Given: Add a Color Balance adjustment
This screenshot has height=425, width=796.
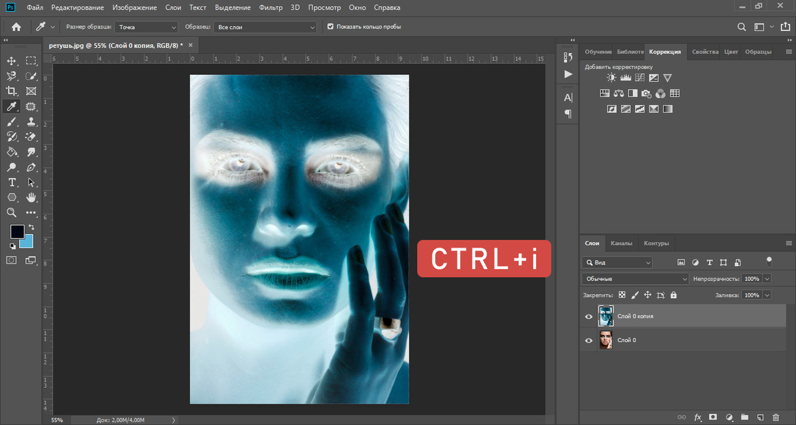Looking at the screenshot, I should pyautogui.click(x=619, y=94).
